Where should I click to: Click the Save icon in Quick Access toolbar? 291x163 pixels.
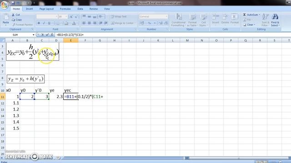pyautogui.click(x=13, y=3)
